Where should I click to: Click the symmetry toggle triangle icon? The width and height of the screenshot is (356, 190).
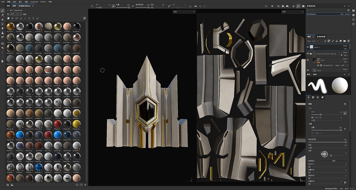195,6
